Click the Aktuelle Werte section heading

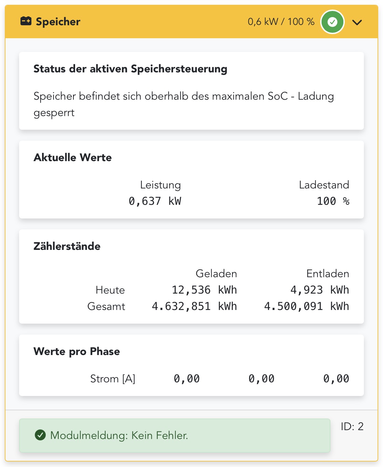coord(72,157)
